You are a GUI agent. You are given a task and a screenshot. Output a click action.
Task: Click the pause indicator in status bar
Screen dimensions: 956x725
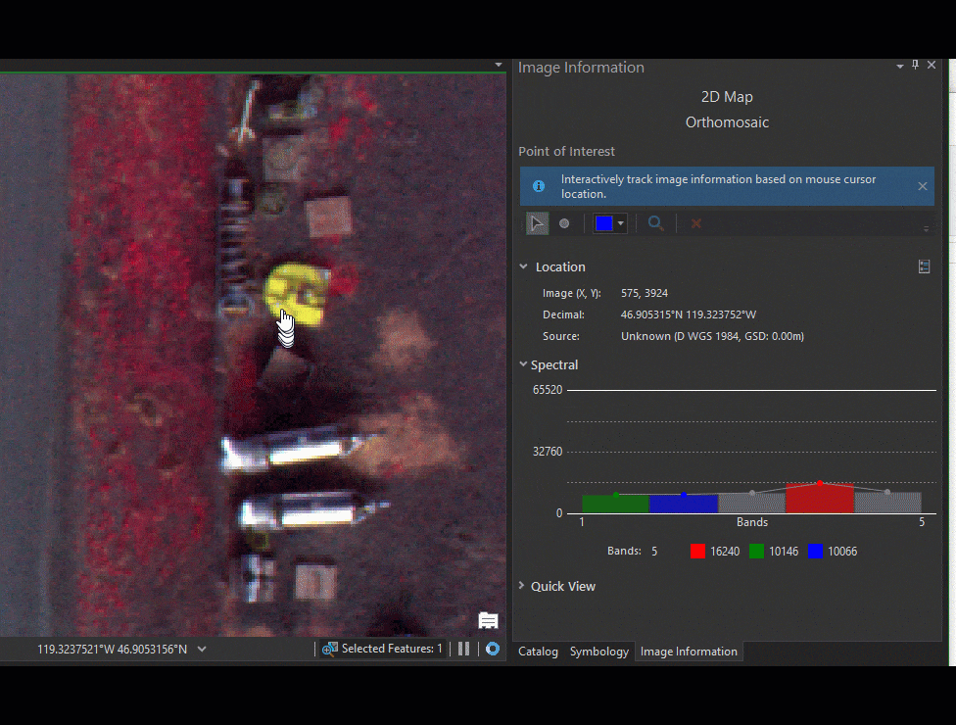[x=463, y=648]
